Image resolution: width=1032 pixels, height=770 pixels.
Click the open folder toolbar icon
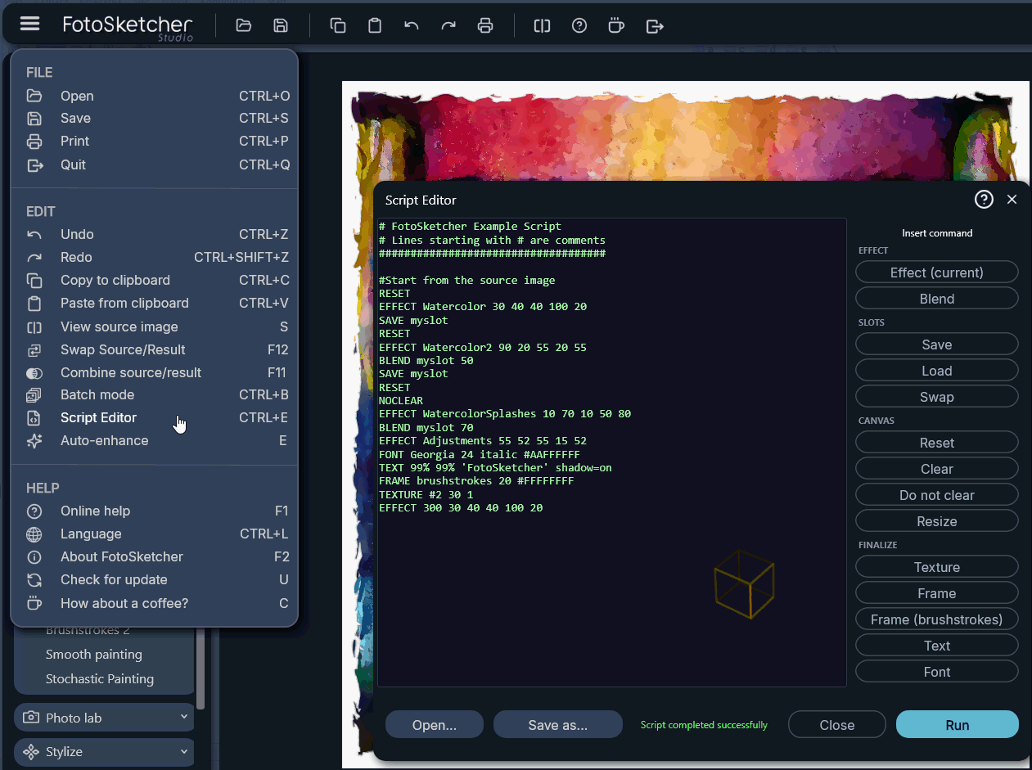243,25
